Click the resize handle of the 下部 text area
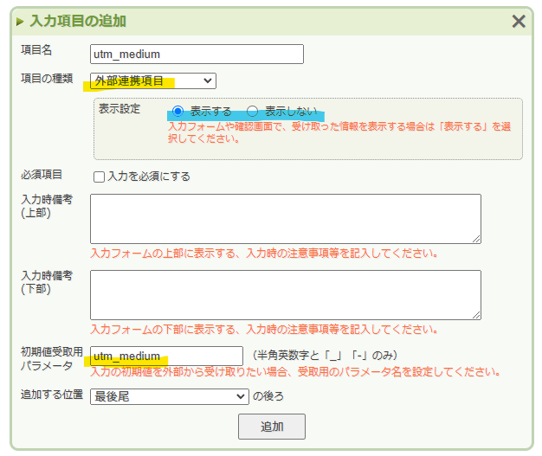The height and width of the screenshot is (456, 542). (x=476, y=315)
